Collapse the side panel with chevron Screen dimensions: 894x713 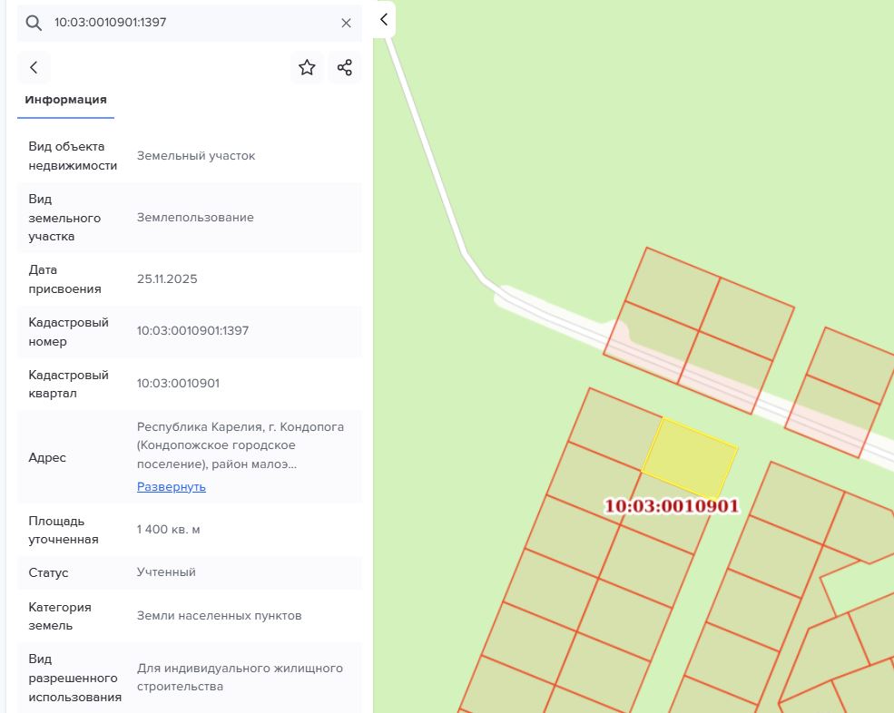(384, 19)
